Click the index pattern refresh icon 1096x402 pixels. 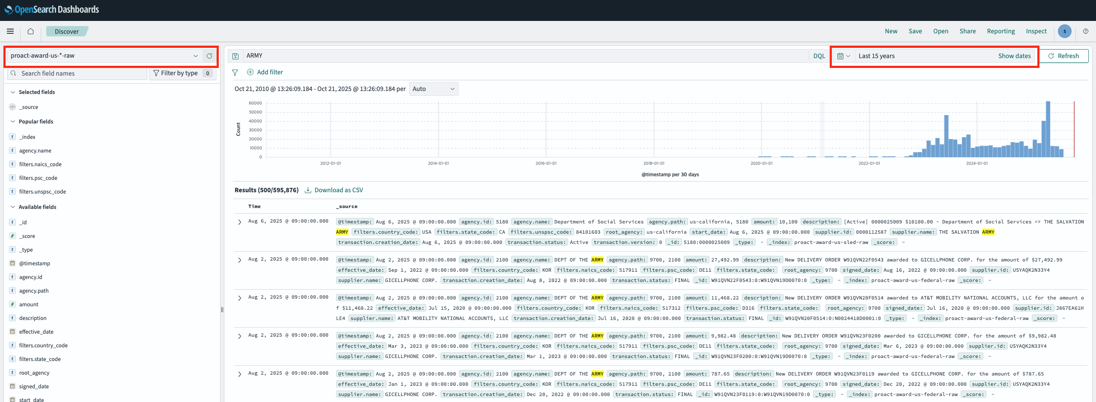(209, 56)
